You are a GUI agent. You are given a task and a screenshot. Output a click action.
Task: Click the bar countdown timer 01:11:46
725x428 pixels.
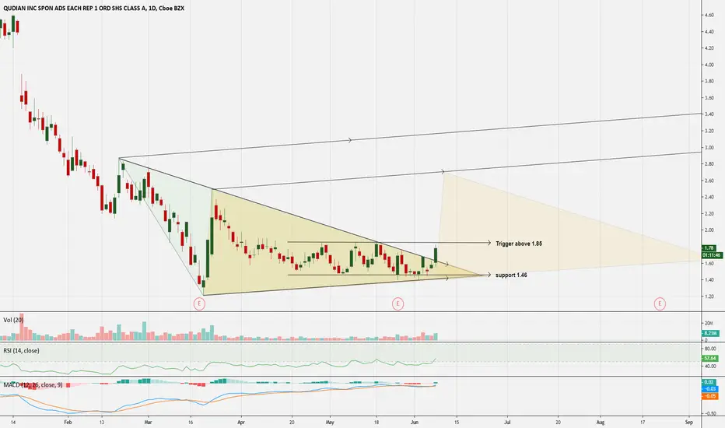click(x=711, y=255)
